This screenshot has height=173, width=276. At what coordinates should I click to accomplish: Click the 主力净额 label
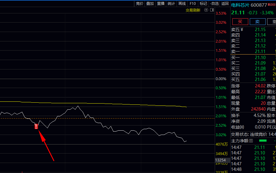coord(240,141)
